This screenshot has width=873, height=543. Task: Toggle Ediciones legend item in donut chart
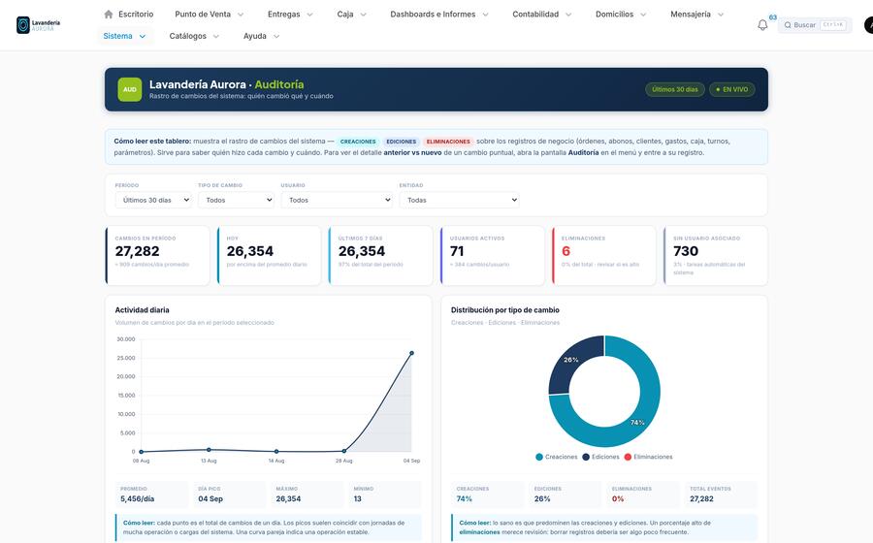(600, 457)
